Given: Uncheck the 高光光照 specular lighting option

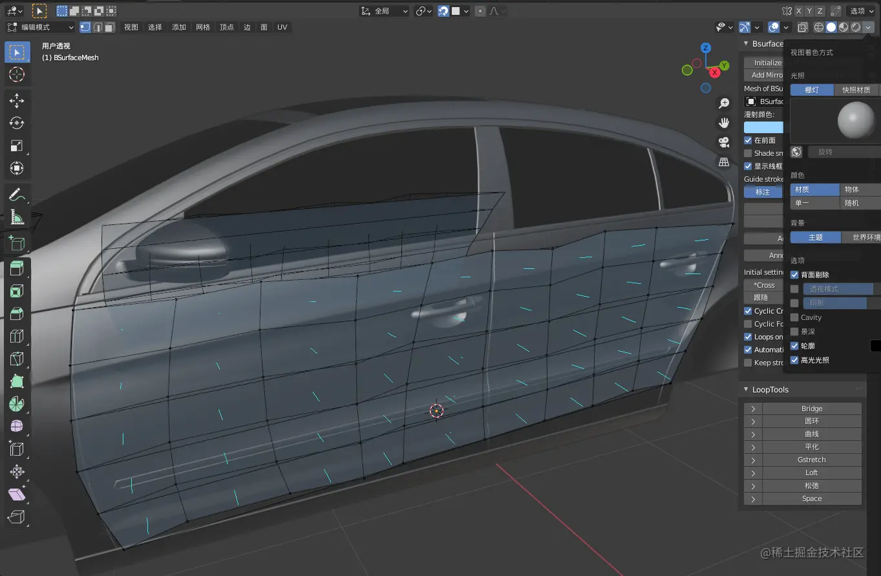Looking at the screenshot, I should (794, 360).
